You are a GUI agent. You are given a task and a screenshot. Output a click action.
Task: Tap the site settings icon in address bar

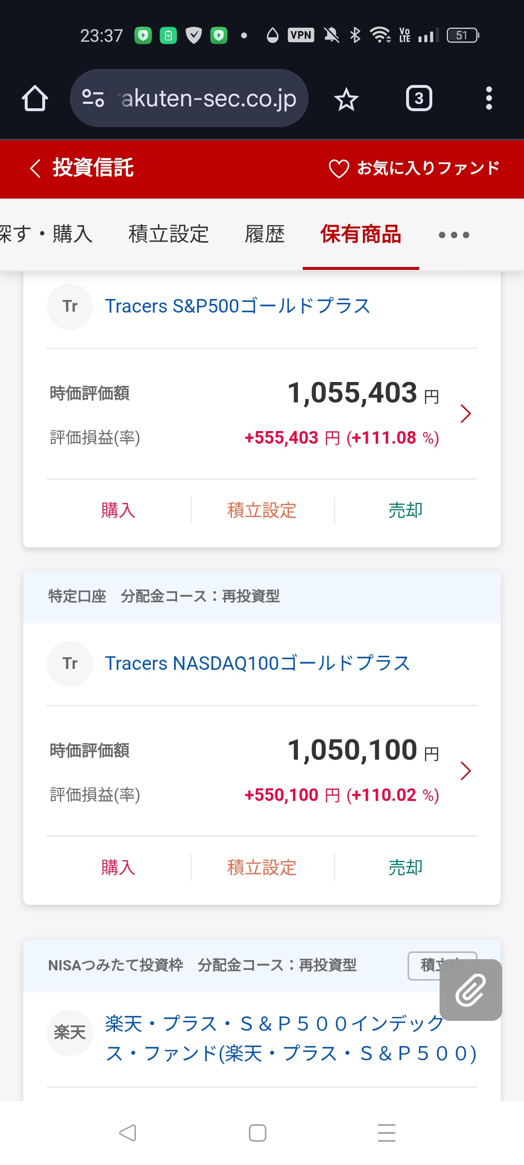[93, 99]
